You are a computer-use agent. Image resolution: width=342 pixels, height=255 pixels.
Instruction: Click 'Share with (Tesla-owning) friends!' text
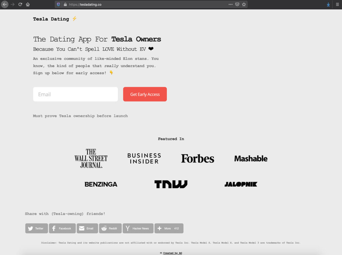pyautogui.click(x=65, y=214)
